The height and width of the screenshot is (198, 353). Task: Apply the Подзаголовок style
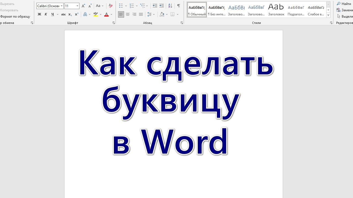tap(296, 10)
